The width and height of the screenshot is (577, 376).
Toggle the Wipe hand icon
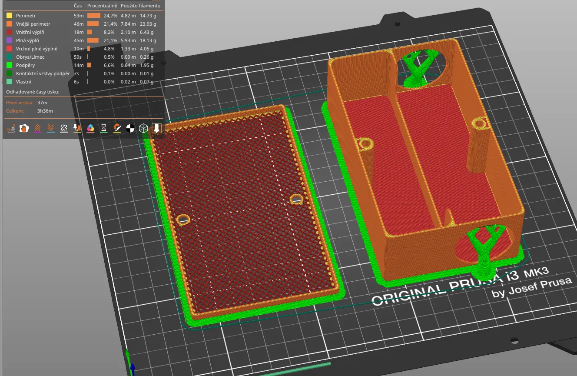[x=24, y=128]
